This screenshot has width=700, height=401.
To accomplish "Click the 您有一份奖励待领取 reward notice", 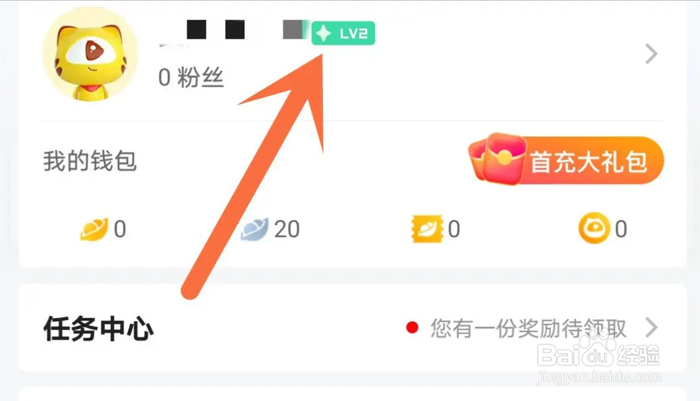I will click(529, 329).
